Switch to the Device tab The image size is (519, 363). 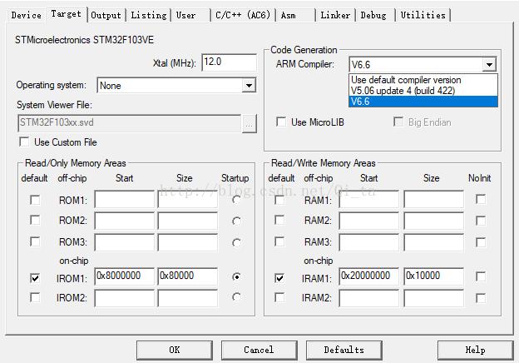[x=26, y=15]
